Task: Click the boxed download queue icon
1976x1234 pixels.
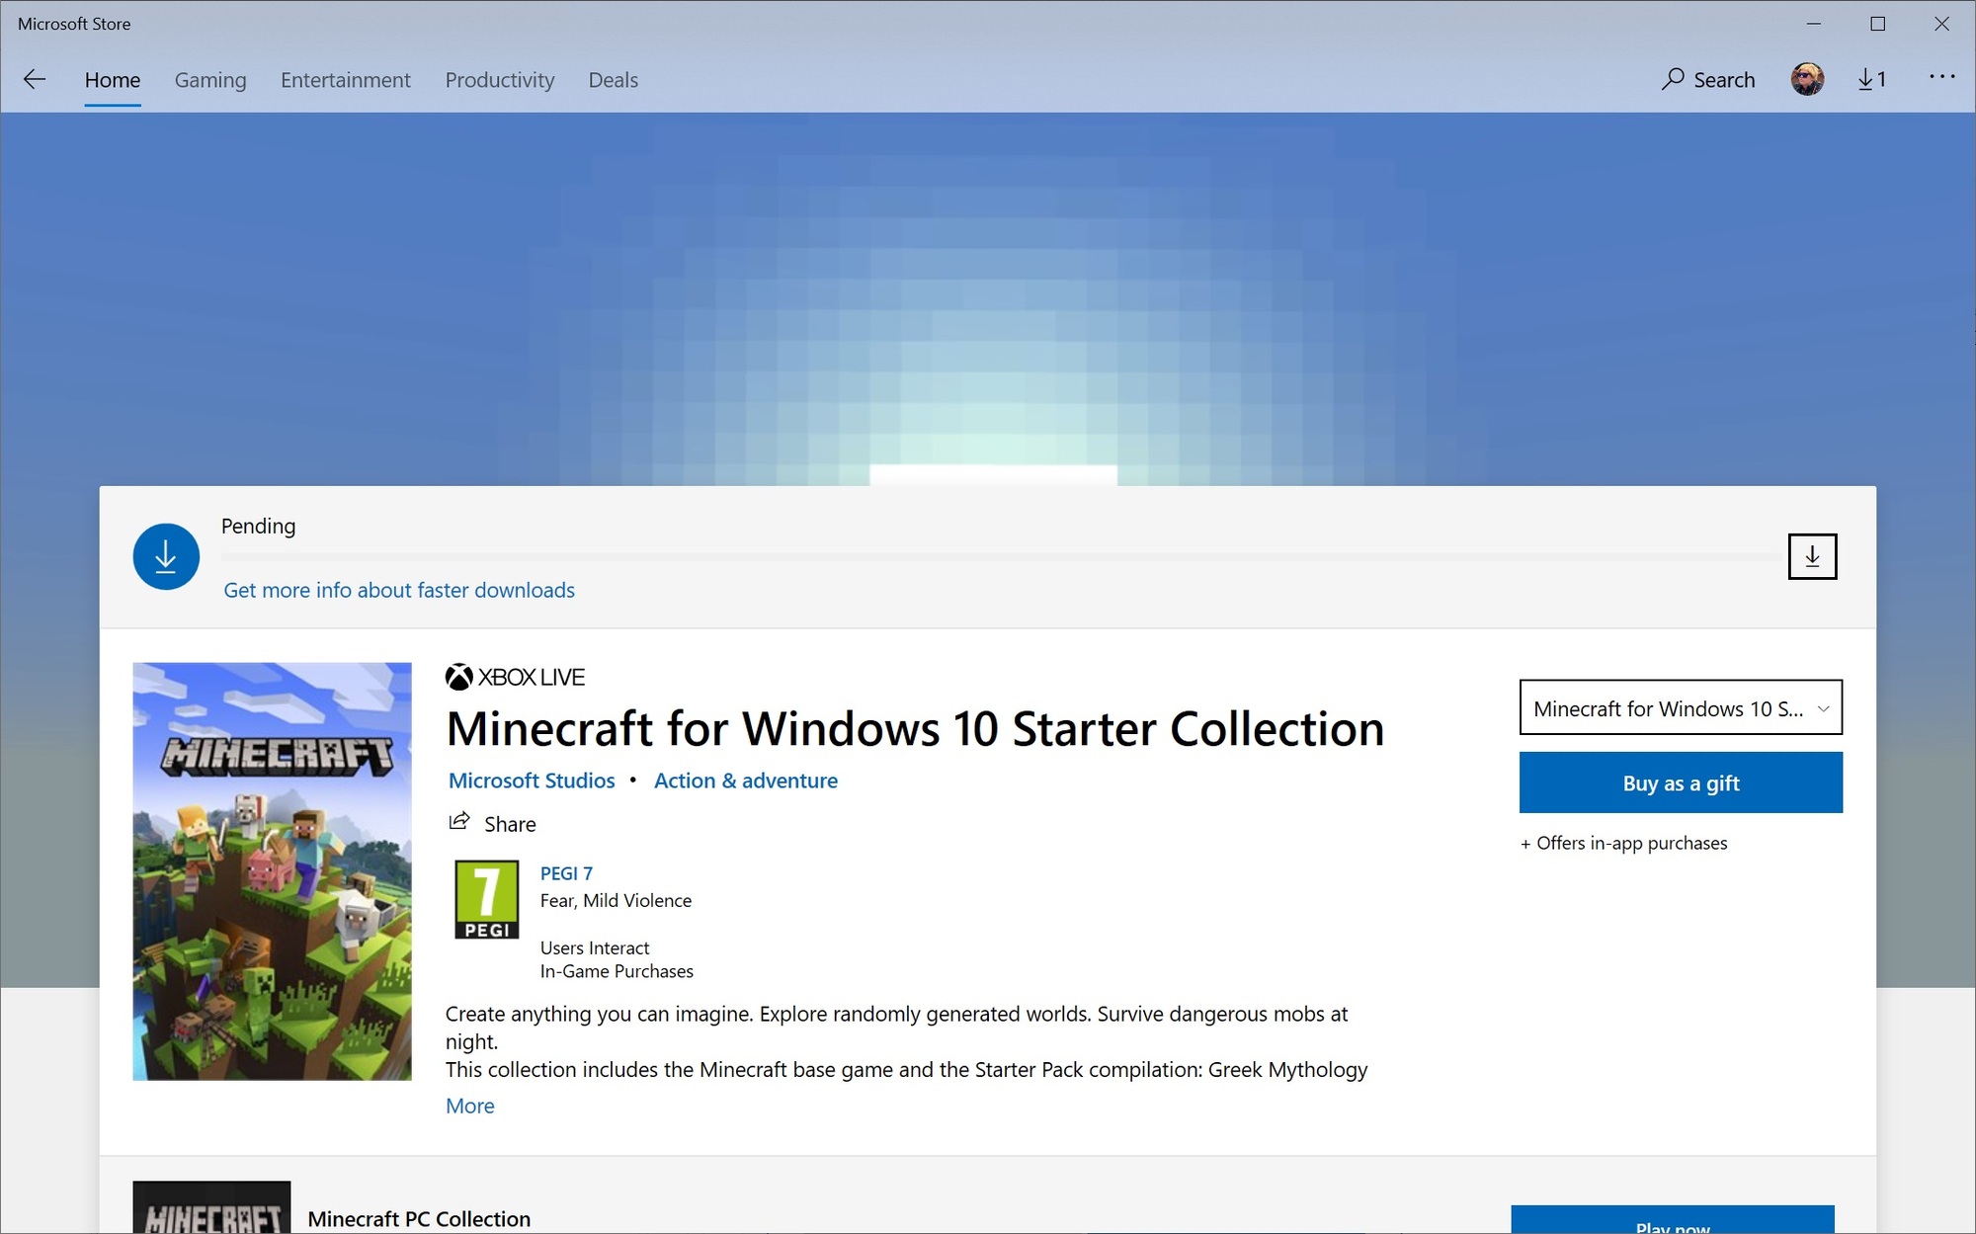Action: [x=1812, y=556]
